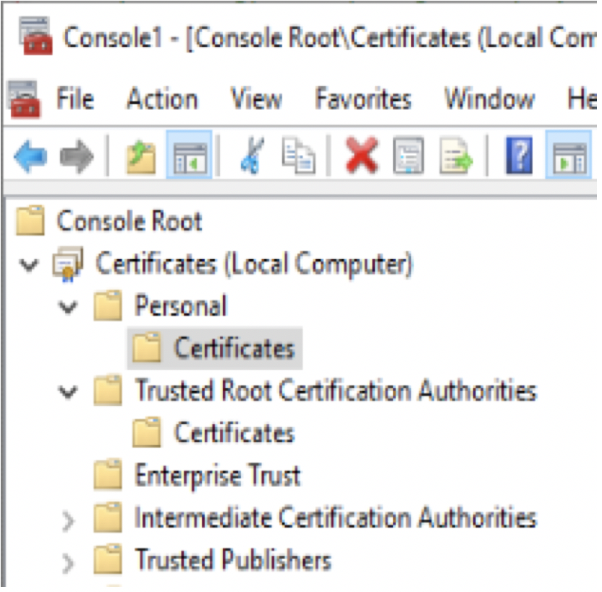
Task: Click the MMC system icon in menu bar
Action: tap(24, 99)
